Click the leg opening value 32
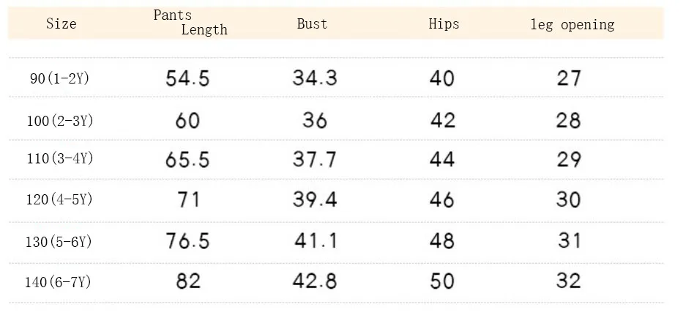 pos(569,281)
